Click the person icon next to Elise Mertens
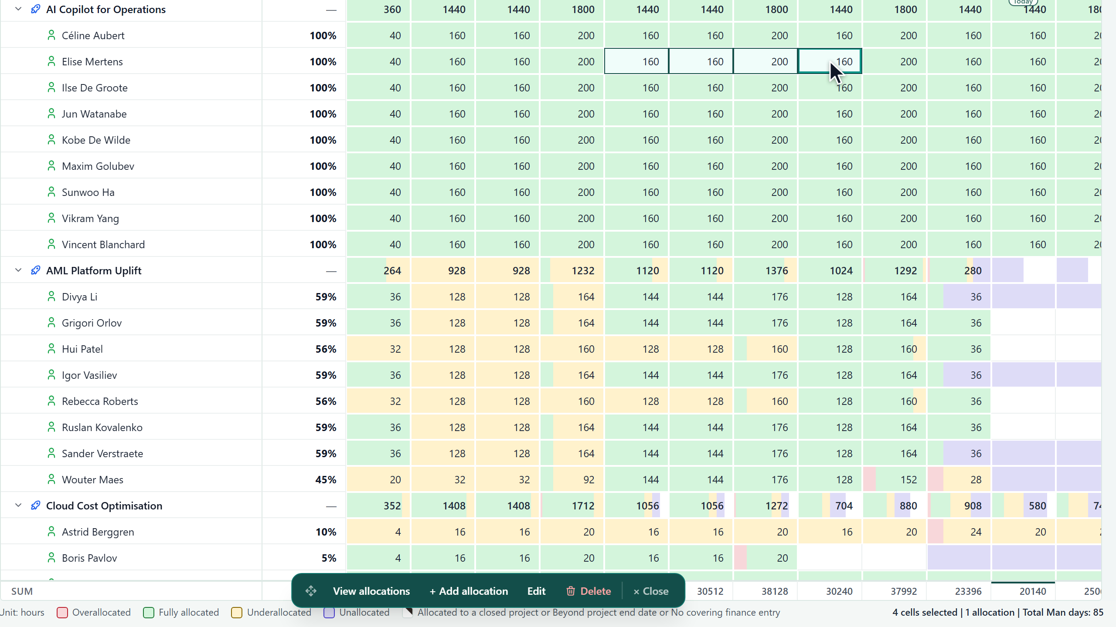The image size is (1116, 627). 51,61
